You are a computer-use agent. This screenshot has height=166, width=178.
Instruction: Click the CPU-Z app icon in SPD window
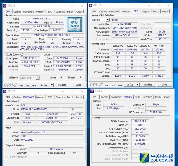91,6
